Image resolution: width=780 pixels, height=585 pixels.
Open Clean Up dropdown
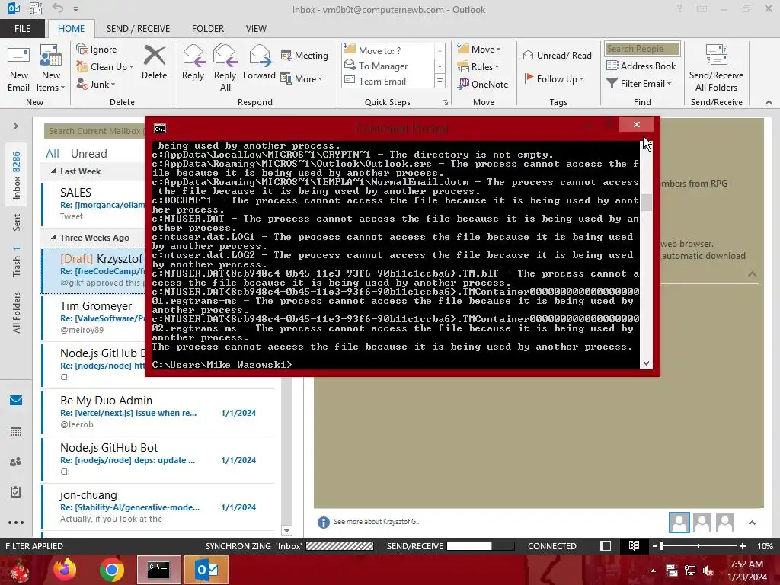click(105, 67)
